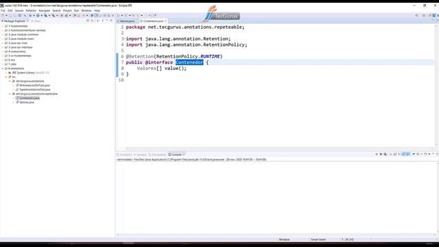
Task: Expand the 1-fundamentals project
Action: click(x=3, y=26)
